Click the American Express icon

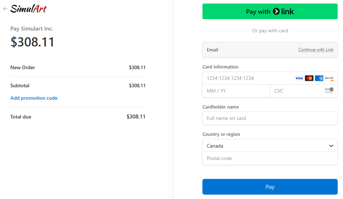point(319,78)
